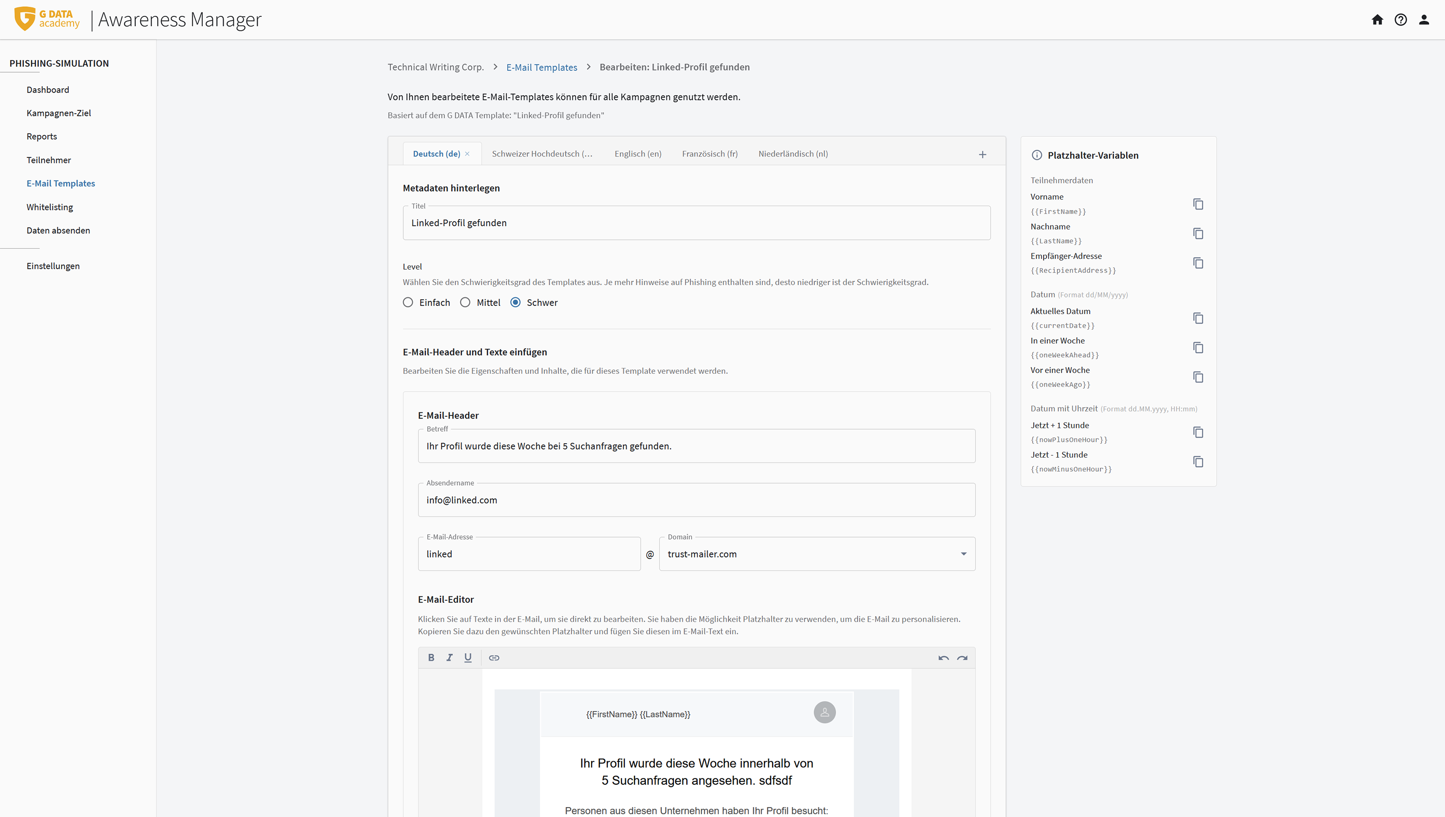Open the Domain dropdown trust-mailer.com
1445x817 pixels.
[x=817, y=554]
